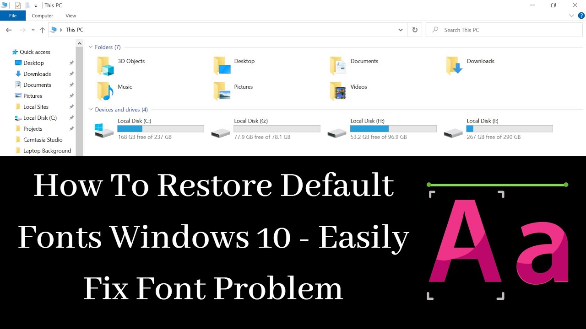Image resolution: width=586 pixels, height=329 pixels.
Task: Open the Computer ribbon tab
Action: click(43, 16)
